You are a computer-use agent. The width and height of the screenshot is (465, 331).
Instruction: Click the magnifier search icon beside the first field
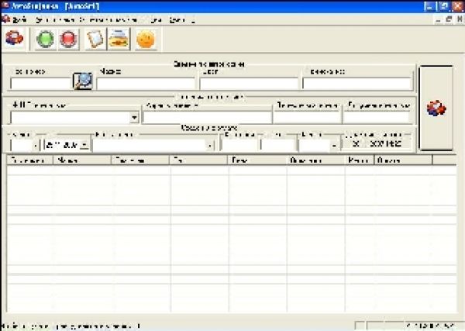[82, 81]
